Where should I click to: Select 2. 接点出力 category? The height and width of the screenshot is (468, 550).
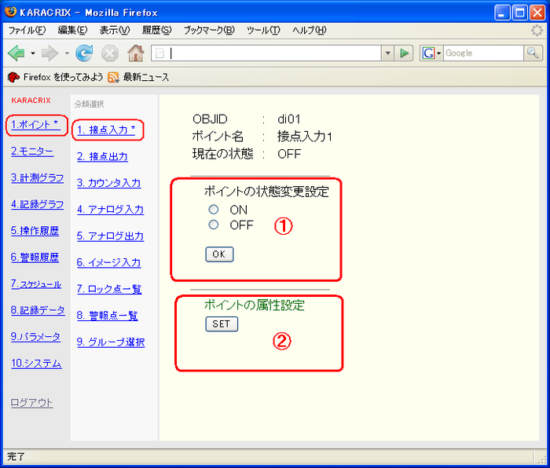[x=102, y=156]
